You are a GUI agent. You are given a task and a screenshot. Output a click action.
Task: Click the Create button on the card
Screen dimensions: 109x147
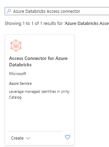[x=17, y=138]
